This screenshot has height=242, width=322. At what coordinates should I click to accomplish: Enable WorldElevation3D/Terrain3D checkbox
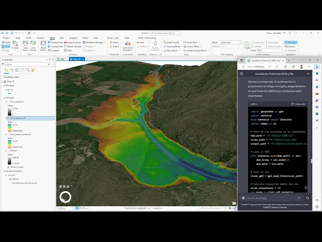pyautogui.click(x=10, y=183)
